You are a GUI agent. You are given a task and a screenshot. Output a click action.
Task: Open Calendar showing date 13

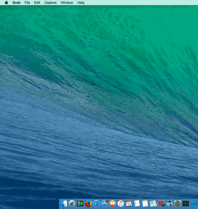coord(129,203)
